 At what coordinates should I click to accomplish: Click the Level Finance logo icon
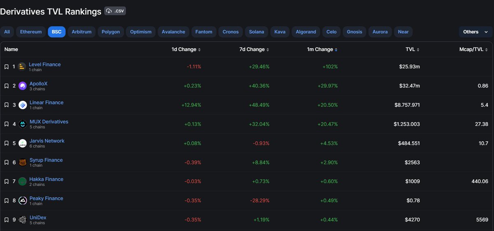(22, 67)
